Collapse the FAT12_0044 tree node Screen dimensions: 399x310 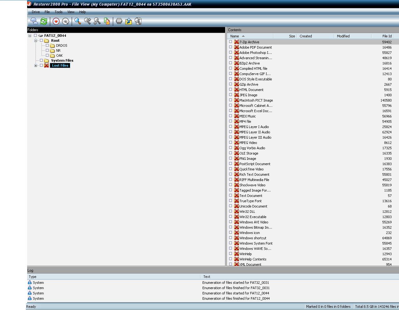click(30, 36)
